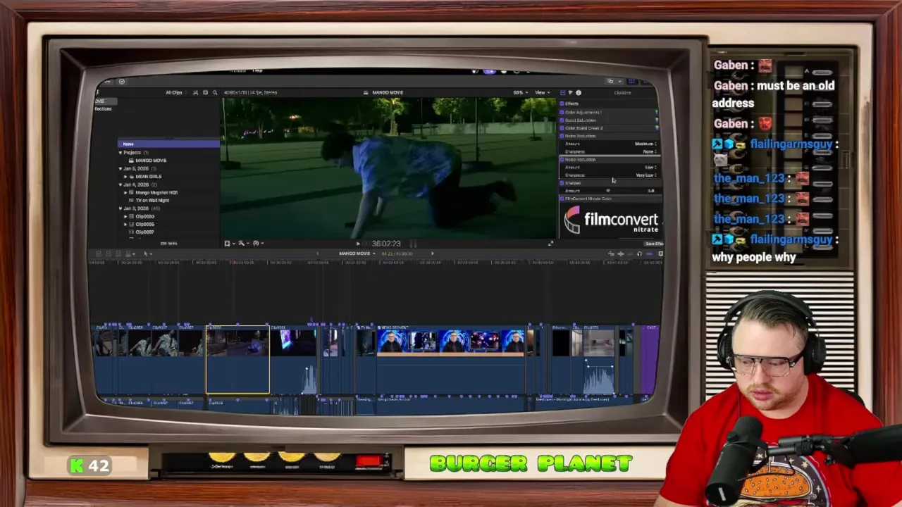Go forward in timeline history arrow
Viewport: 902px width, 507px height.
click(433, 254)
